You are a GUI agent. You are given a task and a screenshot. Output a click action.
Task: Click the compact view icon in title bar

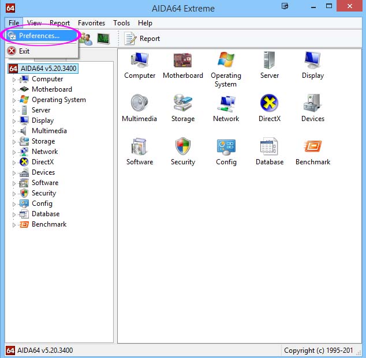(x=285, y=6)
